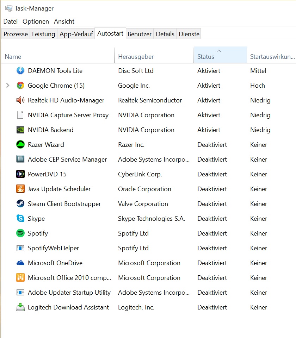
Task: Sort by the Status column header
Action: [x=220, y=55]
